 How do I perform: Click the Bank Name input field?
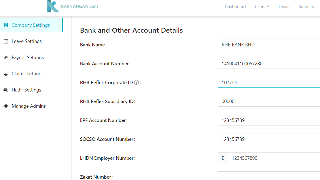click(x=268, y=45)
